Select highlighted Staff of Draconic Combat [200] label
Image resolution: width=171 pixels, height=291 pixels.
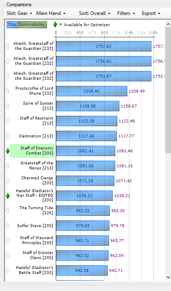32,151
